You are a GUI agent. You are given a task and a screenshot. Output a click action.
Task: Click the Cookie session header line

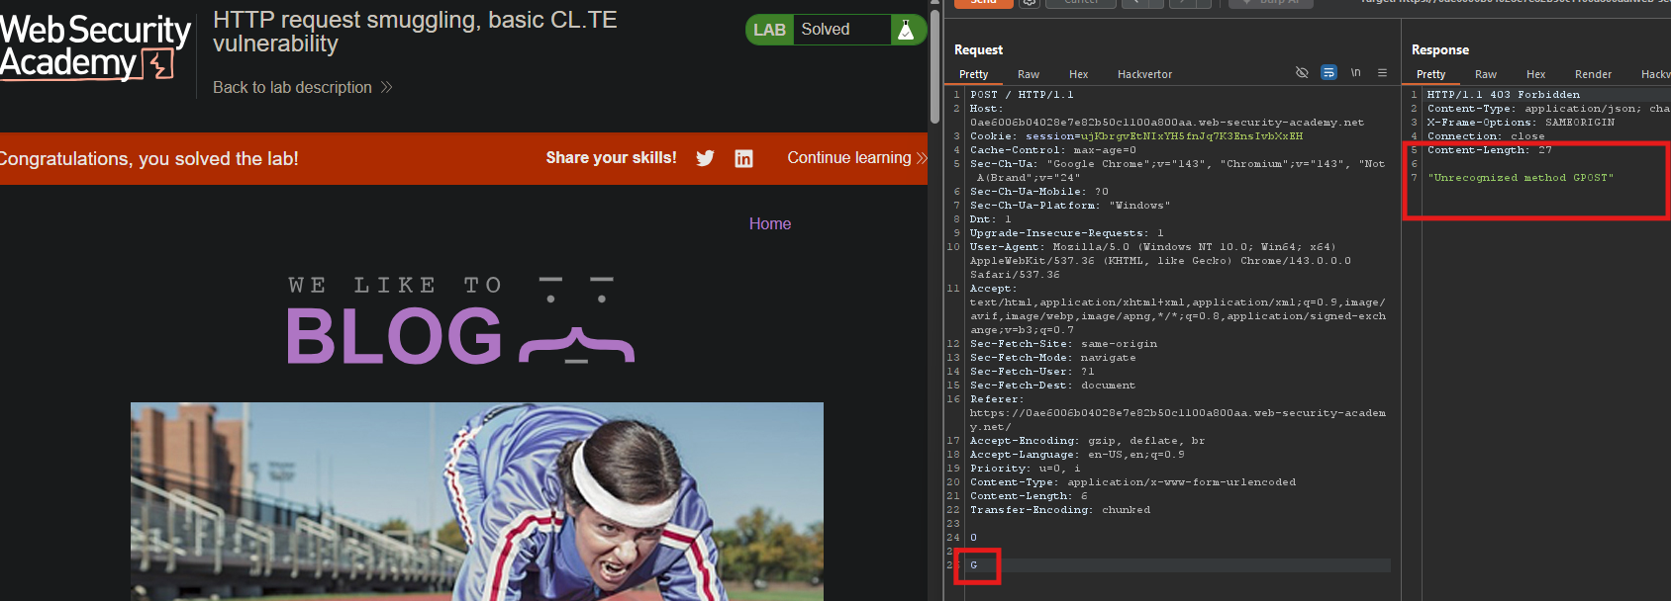coord(1136,136)
